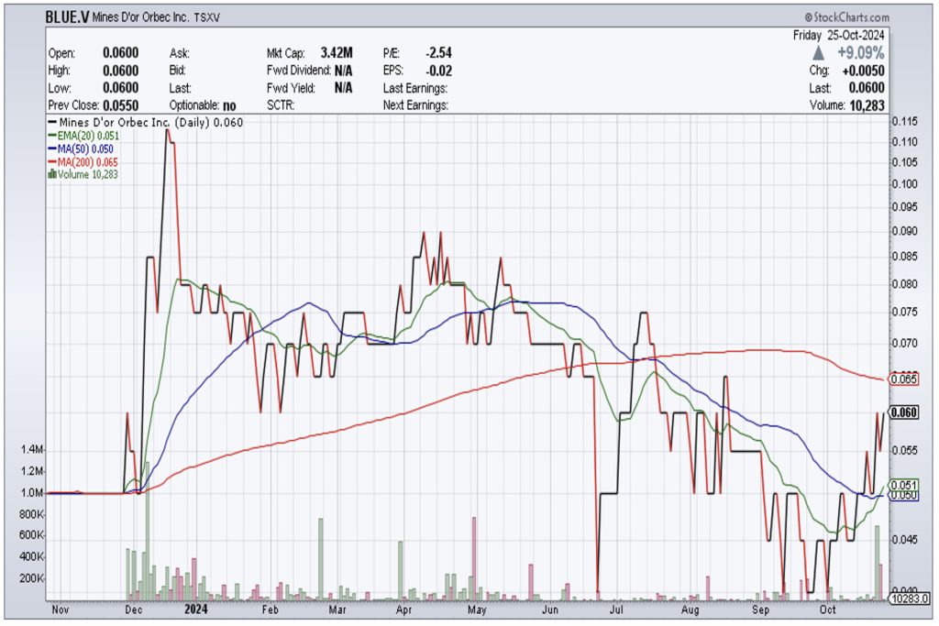Viewport: 939px width, 626px height.
Task: Click the Mines D'or Orbec Inc. (Daily) legend
Action: 145,122
